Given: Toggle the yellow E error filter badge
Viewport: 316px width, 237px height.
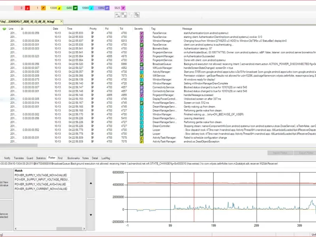Looking at the screenshot, I should pos(59,8).
